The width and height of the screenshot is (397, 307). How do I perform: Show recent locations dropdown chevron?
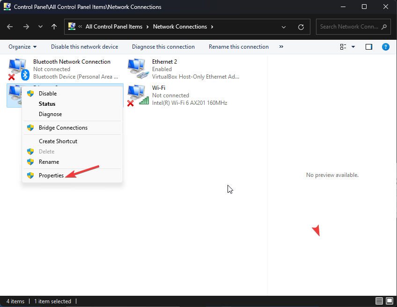pos(40,27)
